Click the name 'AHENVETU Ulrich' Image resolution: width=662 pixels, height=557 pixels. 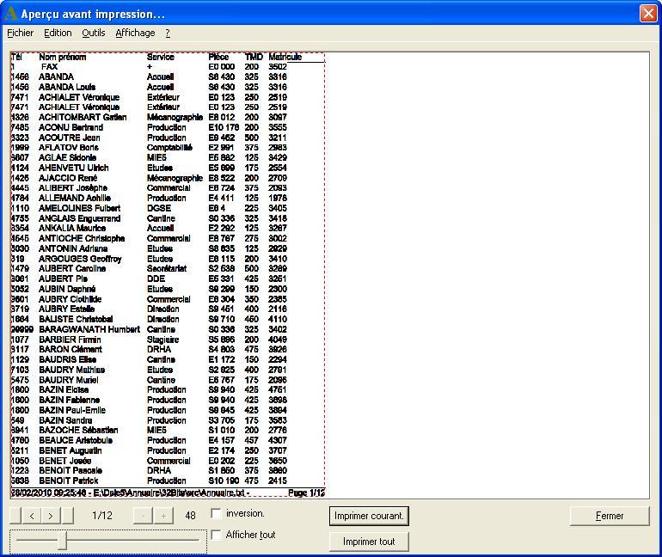[74, 168]
